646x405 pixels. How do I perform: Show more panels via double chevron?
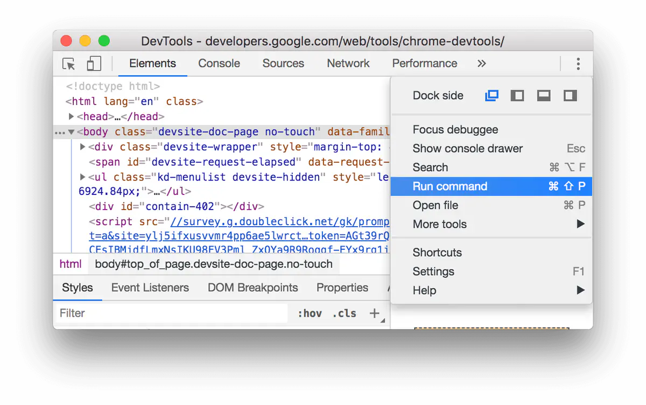tap(481, 64)
